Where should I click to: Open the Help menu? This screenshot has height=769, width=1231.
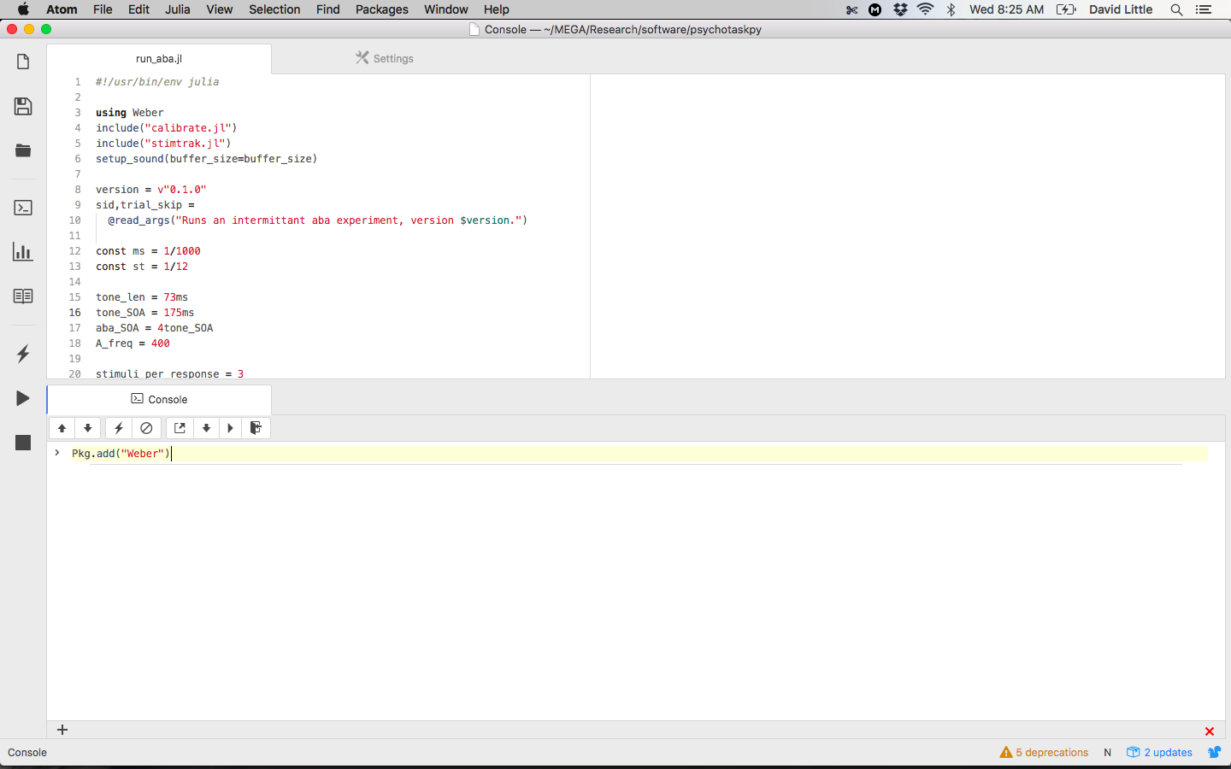[497, 9]
